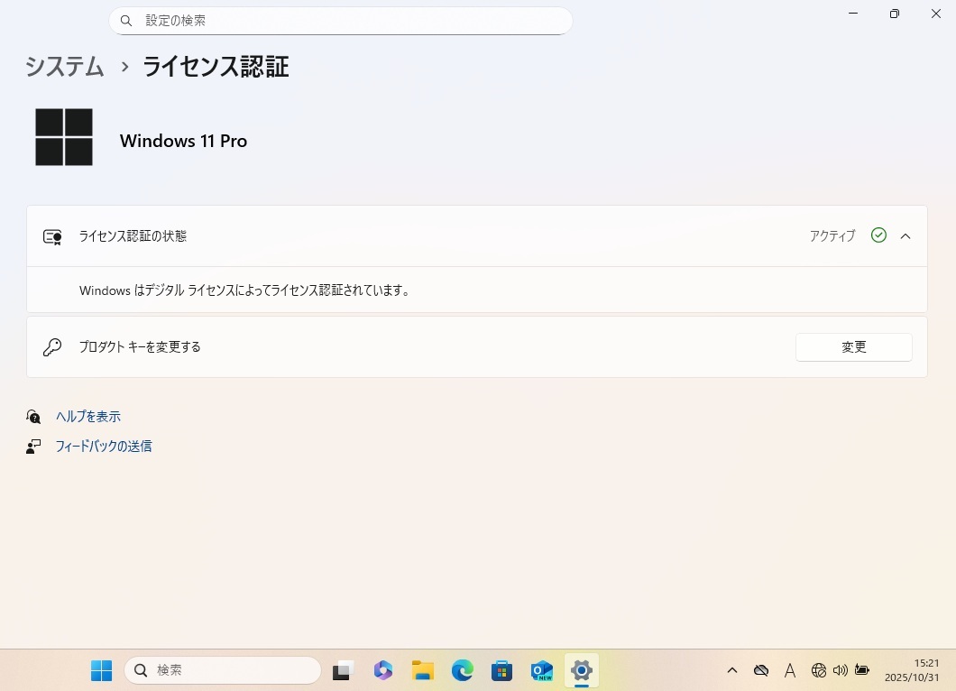Click the activation state certificate icon
956x691 pixels.
52,236
